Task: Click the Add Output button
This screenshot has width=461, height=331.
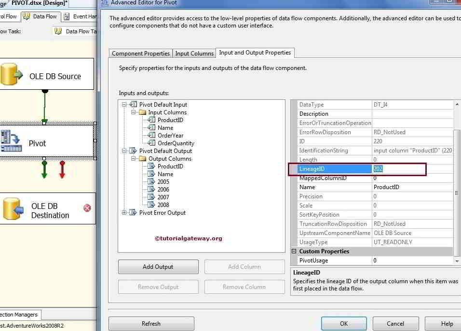Action: click(158, 266)
